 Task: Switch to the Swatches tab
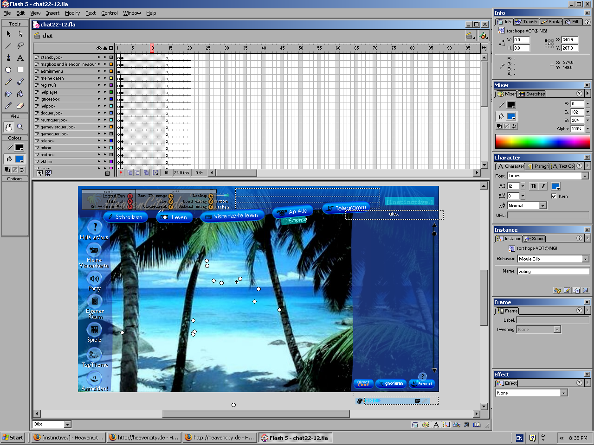click(532, 94)
